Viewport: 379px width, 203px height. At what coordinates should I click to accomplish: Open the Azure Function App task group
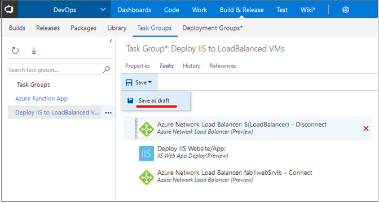[x=42, y=99]
